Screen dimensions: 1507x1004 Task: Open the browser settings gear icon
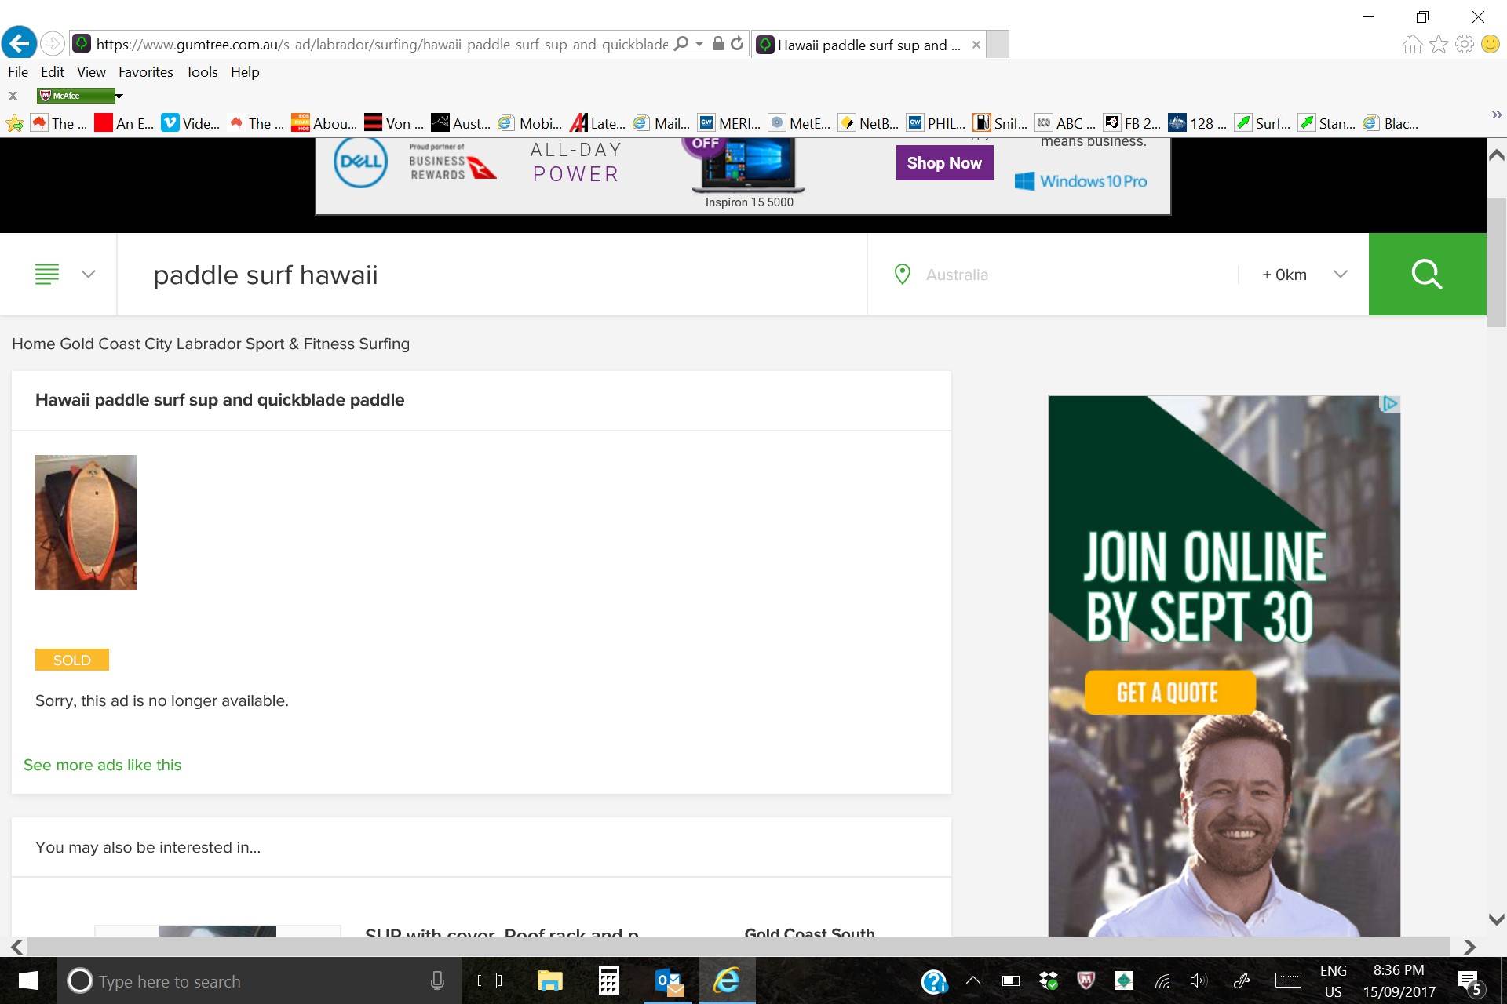point(1464,44)
